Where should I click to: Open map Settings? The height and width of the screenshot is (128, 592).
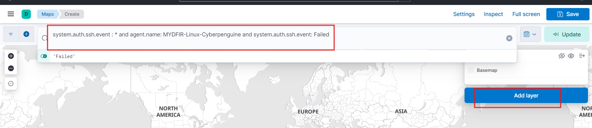[x=464, y=14]
